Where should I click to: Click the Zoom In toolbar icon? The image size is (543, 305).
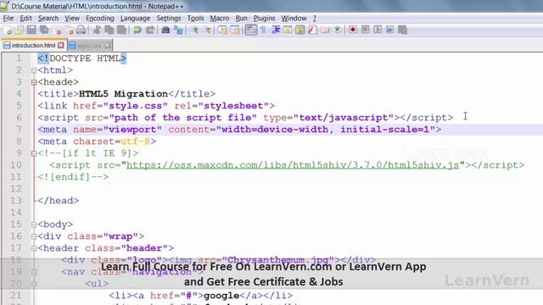194,30
